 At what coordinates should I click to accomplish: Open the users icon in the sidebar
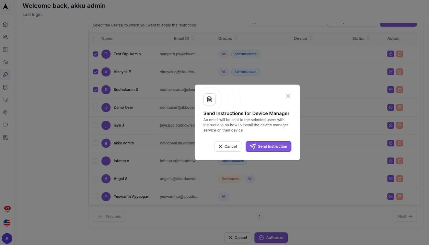[5, 37]
